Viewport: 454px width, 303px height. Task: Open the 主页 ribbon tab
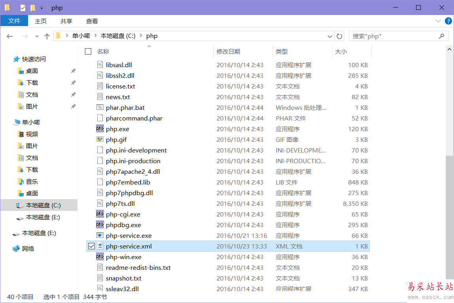[41, 21]
